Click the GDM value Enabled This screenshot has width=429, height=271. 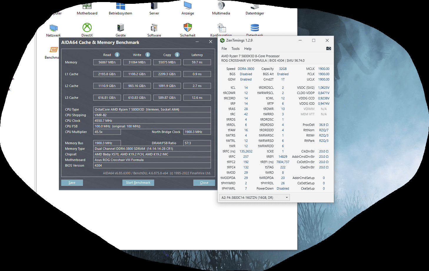[x=246, y=79]
